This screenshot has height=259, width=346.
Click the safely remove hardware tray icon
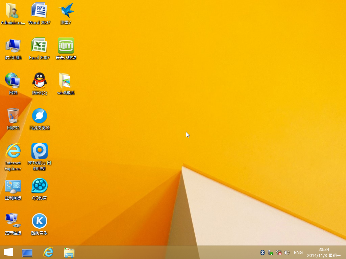(270, 253)
